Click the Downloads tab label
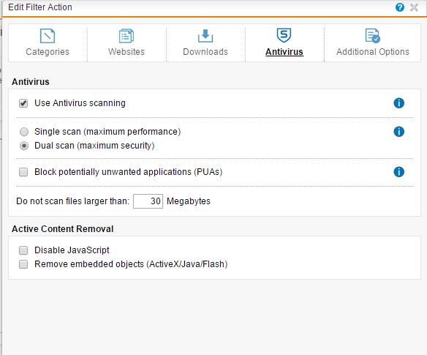The height and width of the screenshot is (355, 427). [x=205, y=52]
